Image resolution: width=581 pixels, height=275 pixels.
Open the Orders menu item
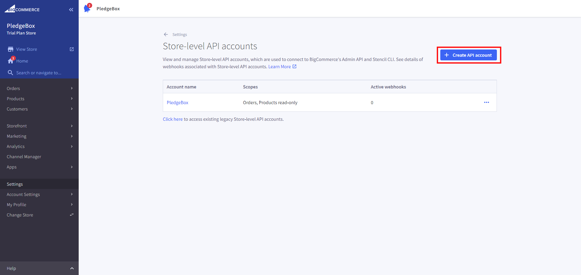pyautogui.click(x=13, y=88)
